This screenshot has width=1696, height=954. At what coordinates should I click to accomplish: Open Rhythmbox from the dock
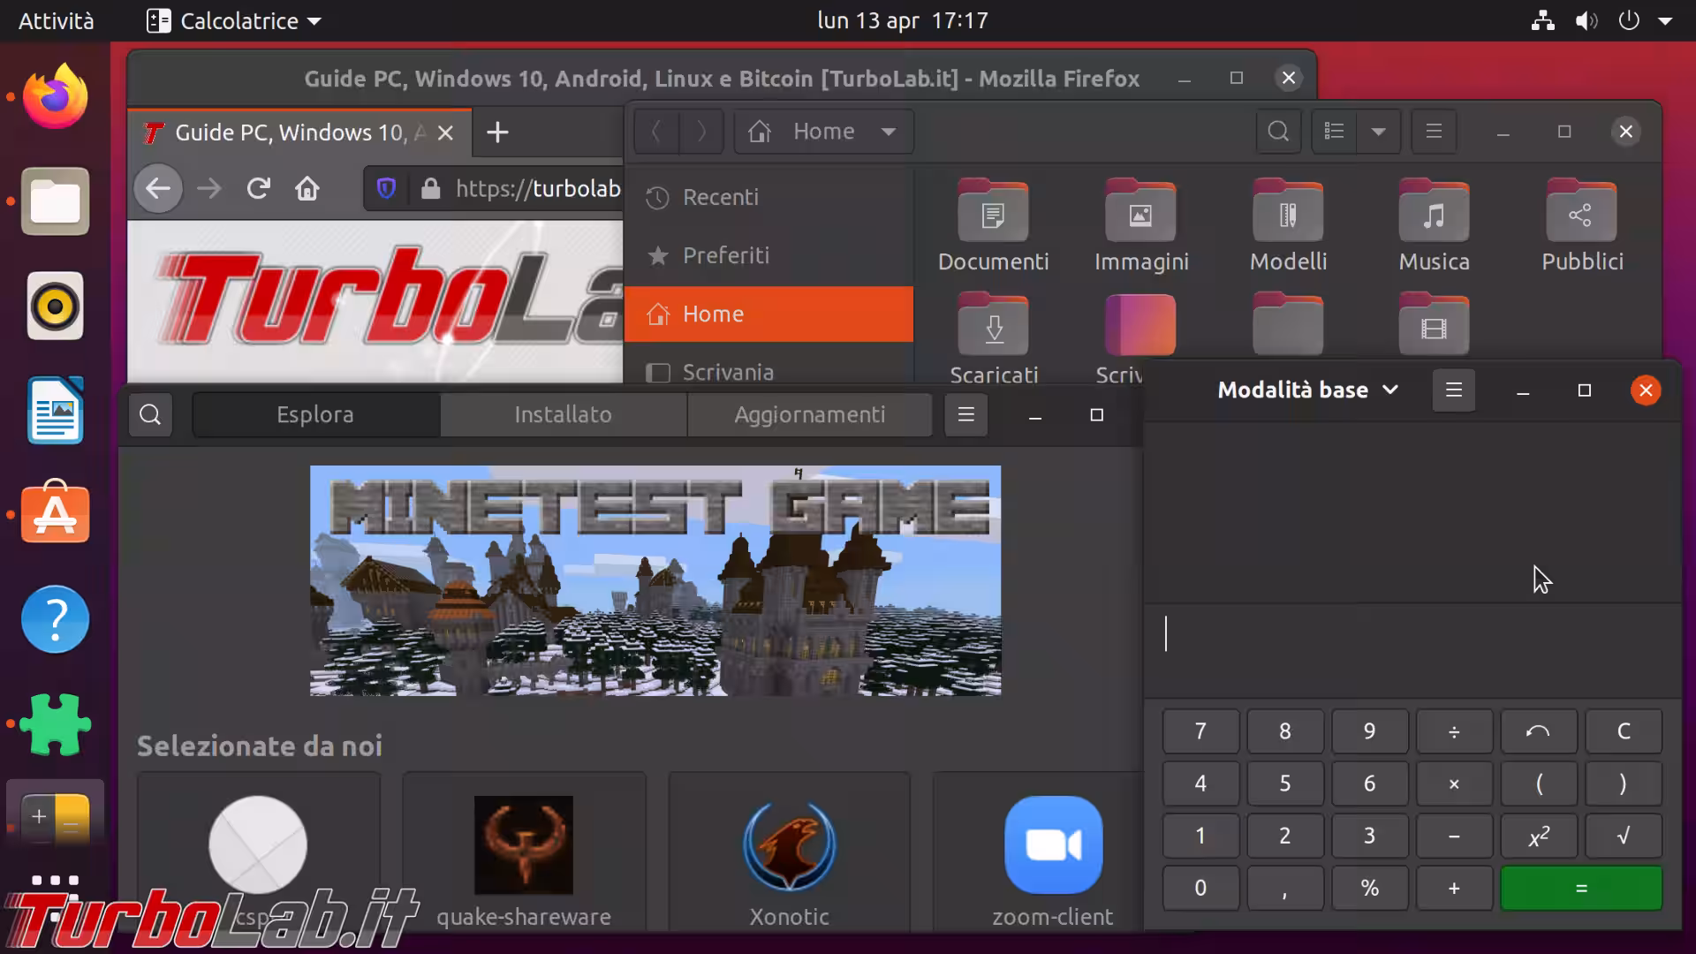click(x=55, y=307)
